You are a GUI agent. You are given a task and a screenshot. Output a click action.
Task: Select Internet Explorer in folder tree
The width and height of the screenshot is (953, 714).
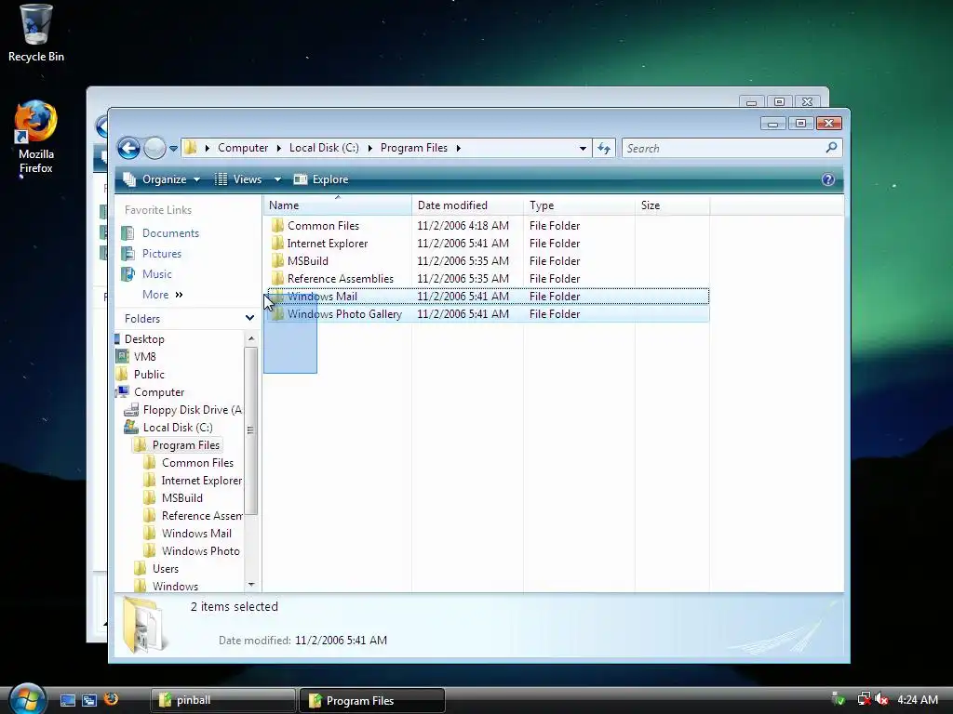click(201, 481)
